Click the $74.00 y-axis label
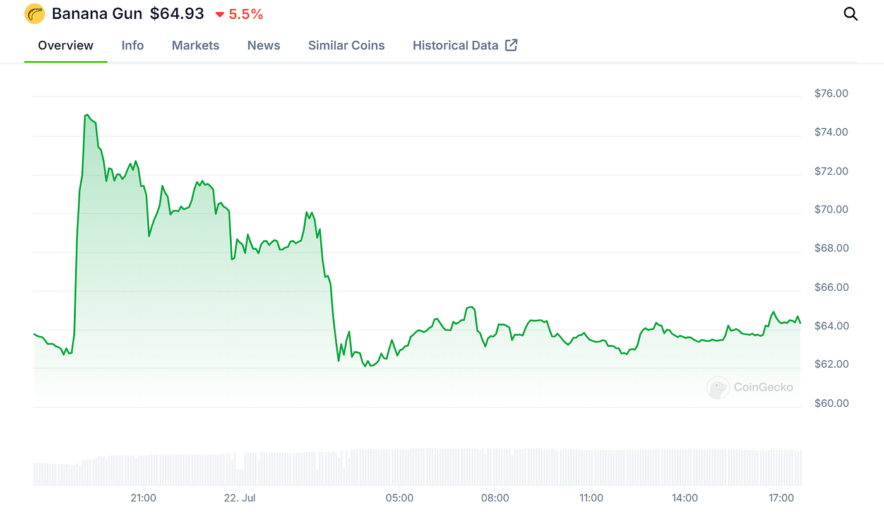884x521 pixels. [x=832, y=132]
